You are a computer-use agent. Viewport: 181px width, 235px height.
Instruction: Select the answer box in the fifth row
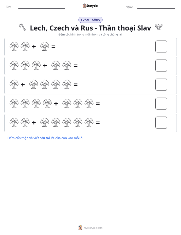(x=161, y=123)
